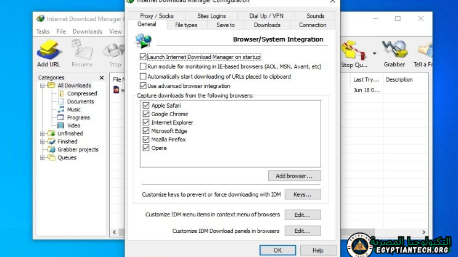Enable automatic clipboard URL downloading checkbox
Viewport: 458px width, 257px height.
[x=144, y=76]
